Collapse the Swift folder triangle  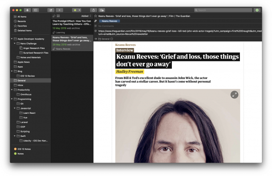15,136
